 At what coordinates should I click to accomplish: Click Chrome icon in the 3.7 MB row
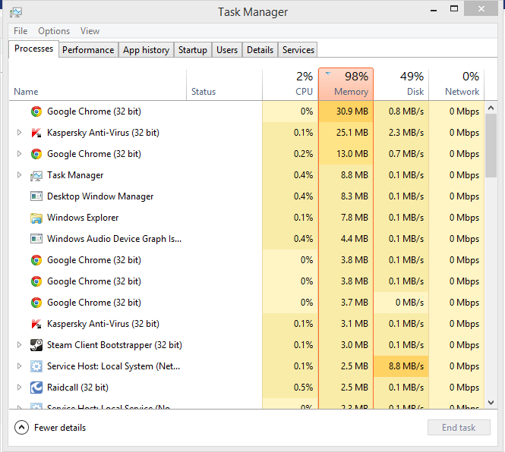point(36,303)
